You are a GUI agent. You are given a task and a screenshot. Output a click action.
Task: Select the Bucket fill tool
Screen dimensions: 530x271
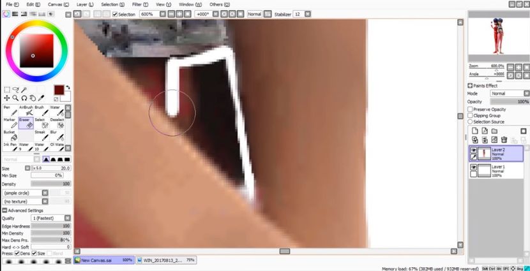pyautogui.click(x=9, y=135)
